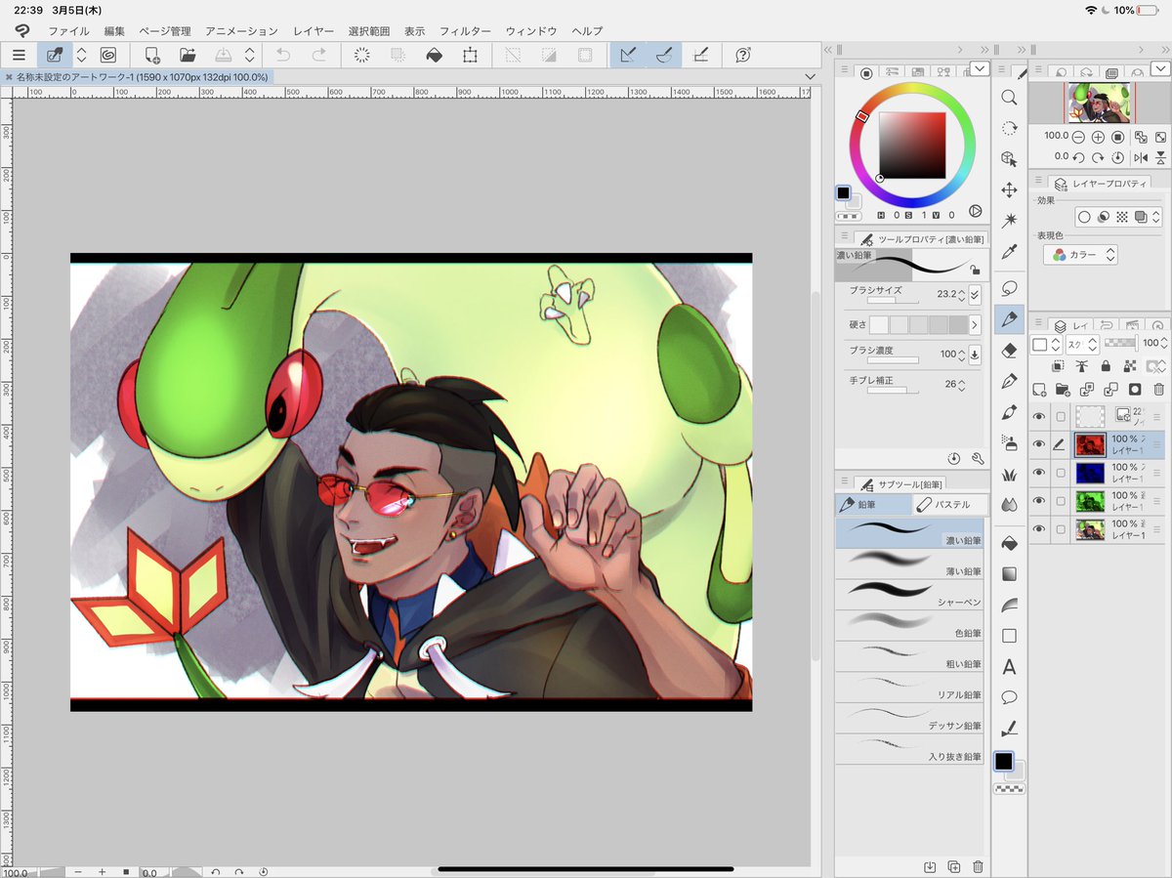Hide the green thumbnail layer via eye icon
Screen dimensions: 1172x878
[1039, 502]
